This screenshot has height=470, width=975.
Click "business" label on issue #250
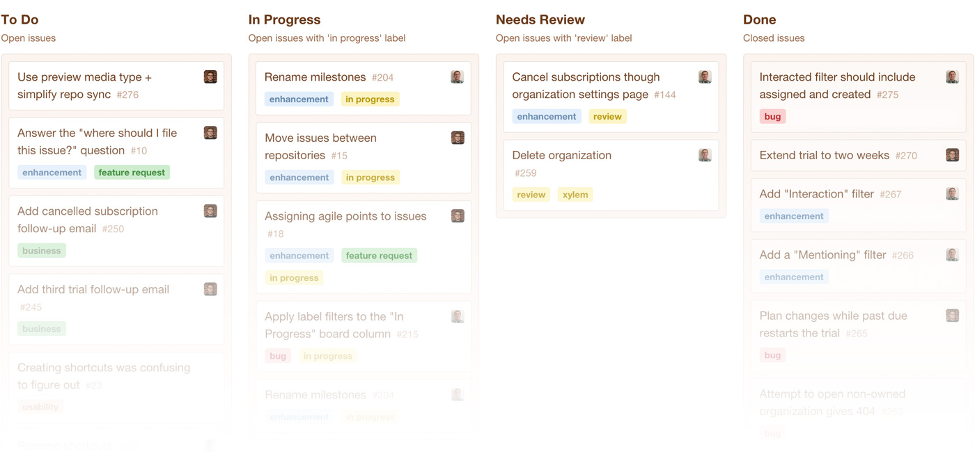(42, 250)
